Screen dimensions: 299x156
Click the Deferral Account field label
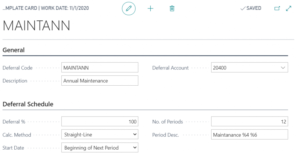pyautogui.click(x=171, y=68)
